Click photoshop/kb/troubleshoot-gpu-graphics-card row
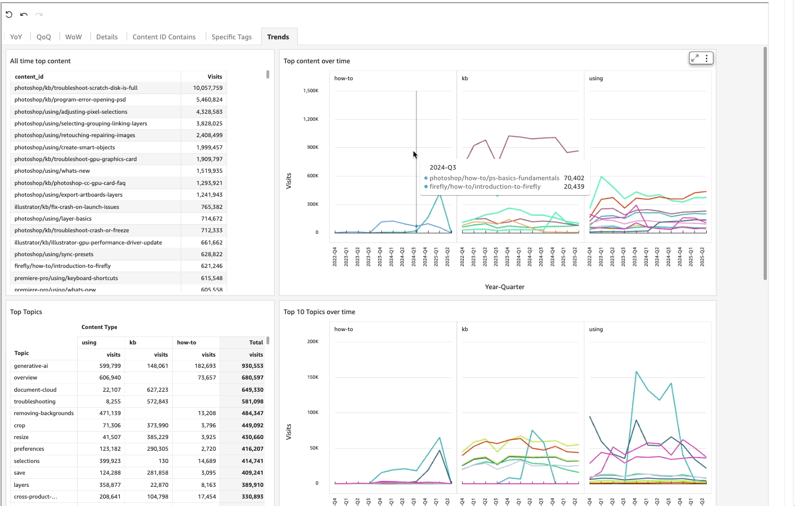This screenshot has height=506, width=795. coord(119,159)
